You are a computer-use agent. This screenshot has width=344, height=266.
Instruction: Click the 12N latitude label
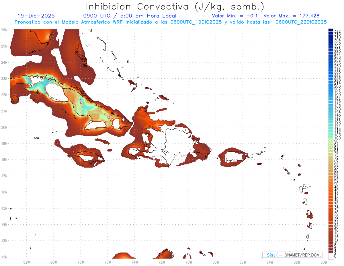(4, 257)
